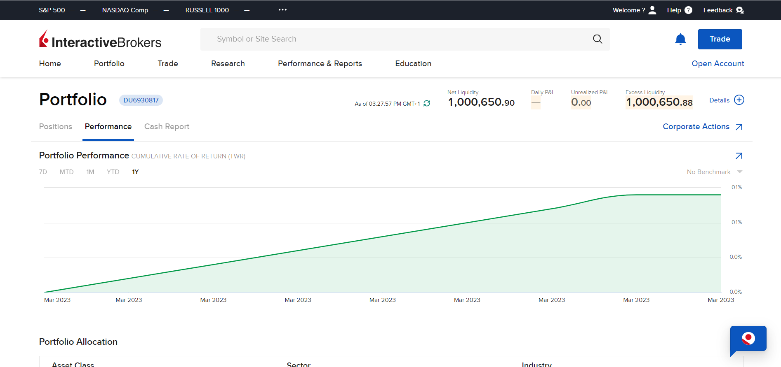Click the Asset Class allocation header
Viewport: 781px width, 367px height.
(73, 364)
